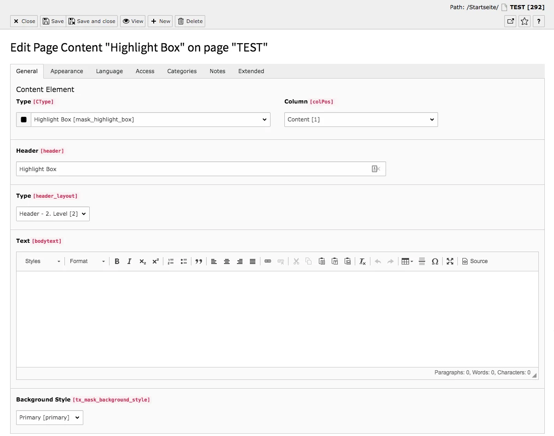Delete this content element
The image size is (554, 436).
coord(190,21)
